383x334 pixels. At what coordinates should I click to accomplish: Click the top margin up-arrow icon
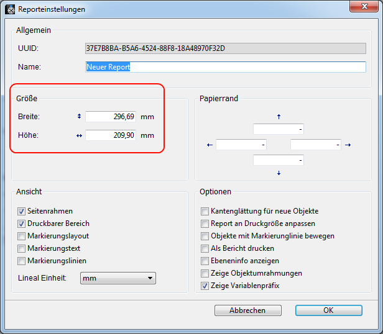(279, 116)
